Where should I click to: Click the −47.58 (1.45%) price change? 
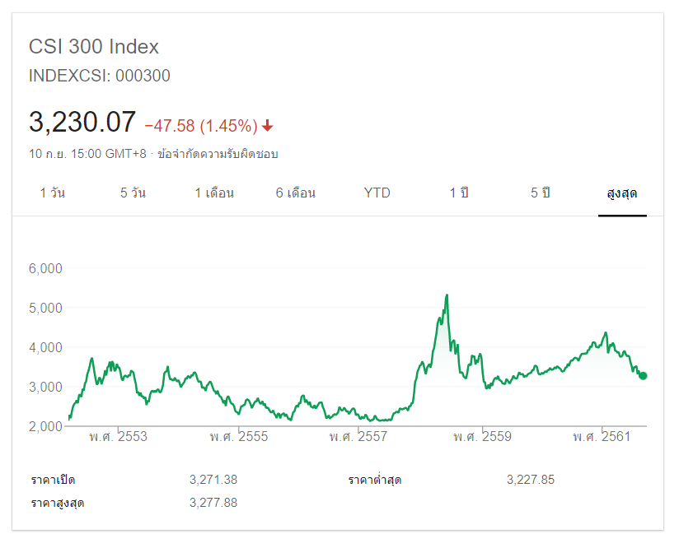201,126
